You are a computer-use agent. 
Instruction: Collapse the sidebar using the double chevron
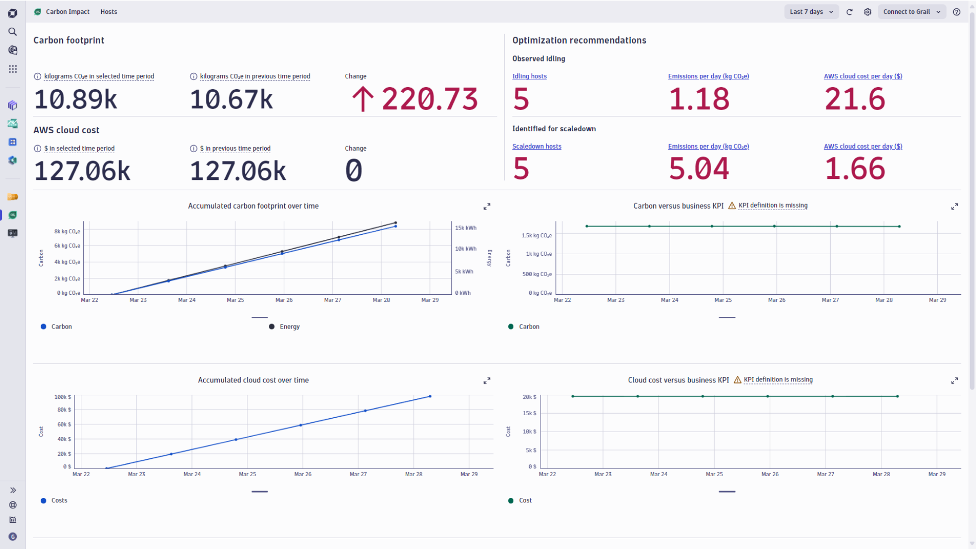click(x=12, y=490)
